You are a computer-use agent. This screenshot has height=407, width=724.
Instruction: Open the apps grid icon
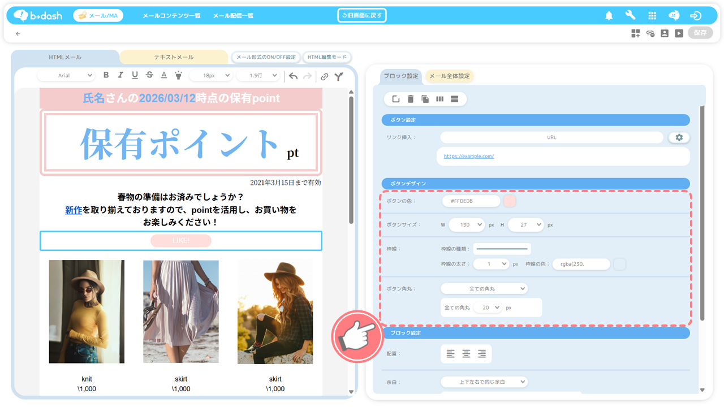coord(652,16)
